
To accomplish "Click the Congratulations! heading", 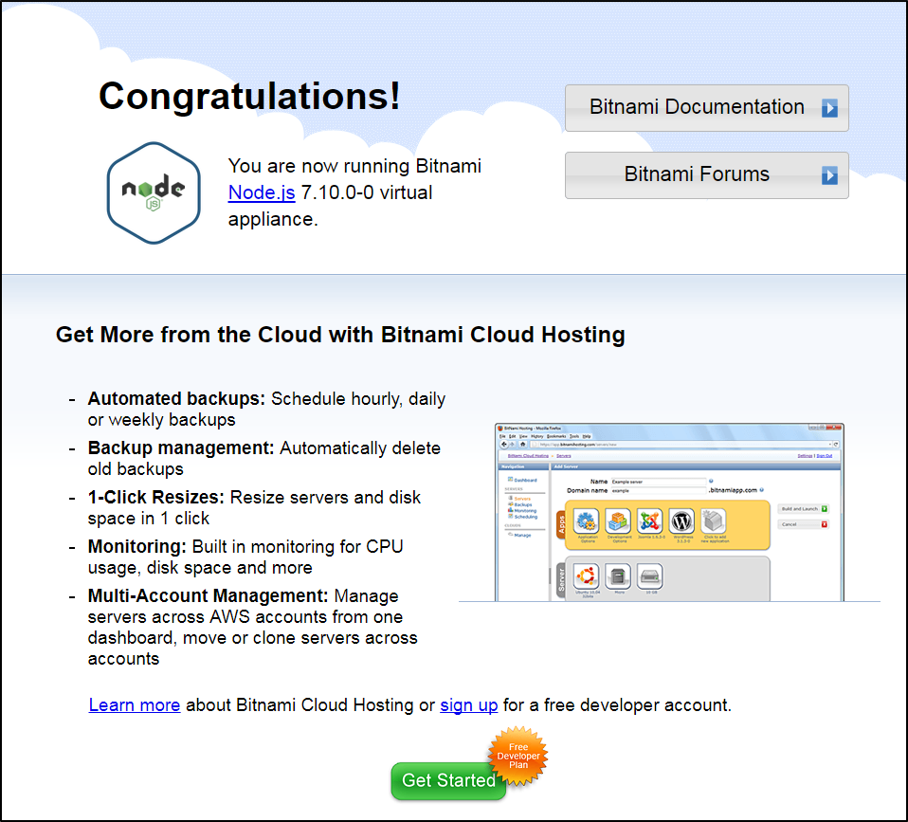I will coord(249,96).
